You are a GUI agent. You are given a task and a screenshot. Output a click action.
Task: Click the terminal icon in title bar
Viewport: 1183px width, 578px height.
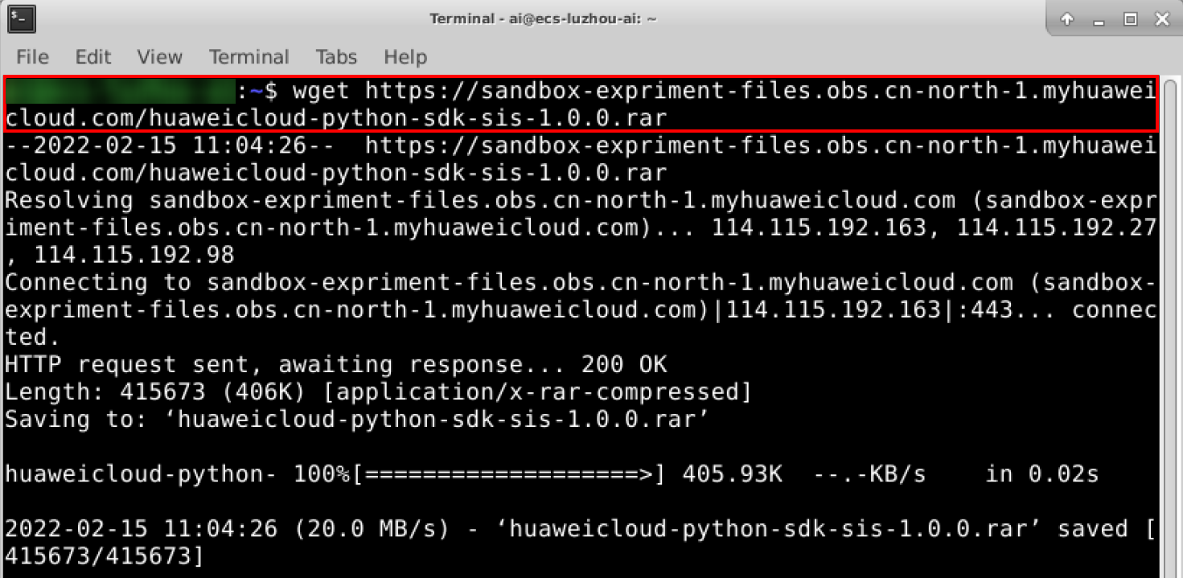pyautogui.click(x=22, y=18)
